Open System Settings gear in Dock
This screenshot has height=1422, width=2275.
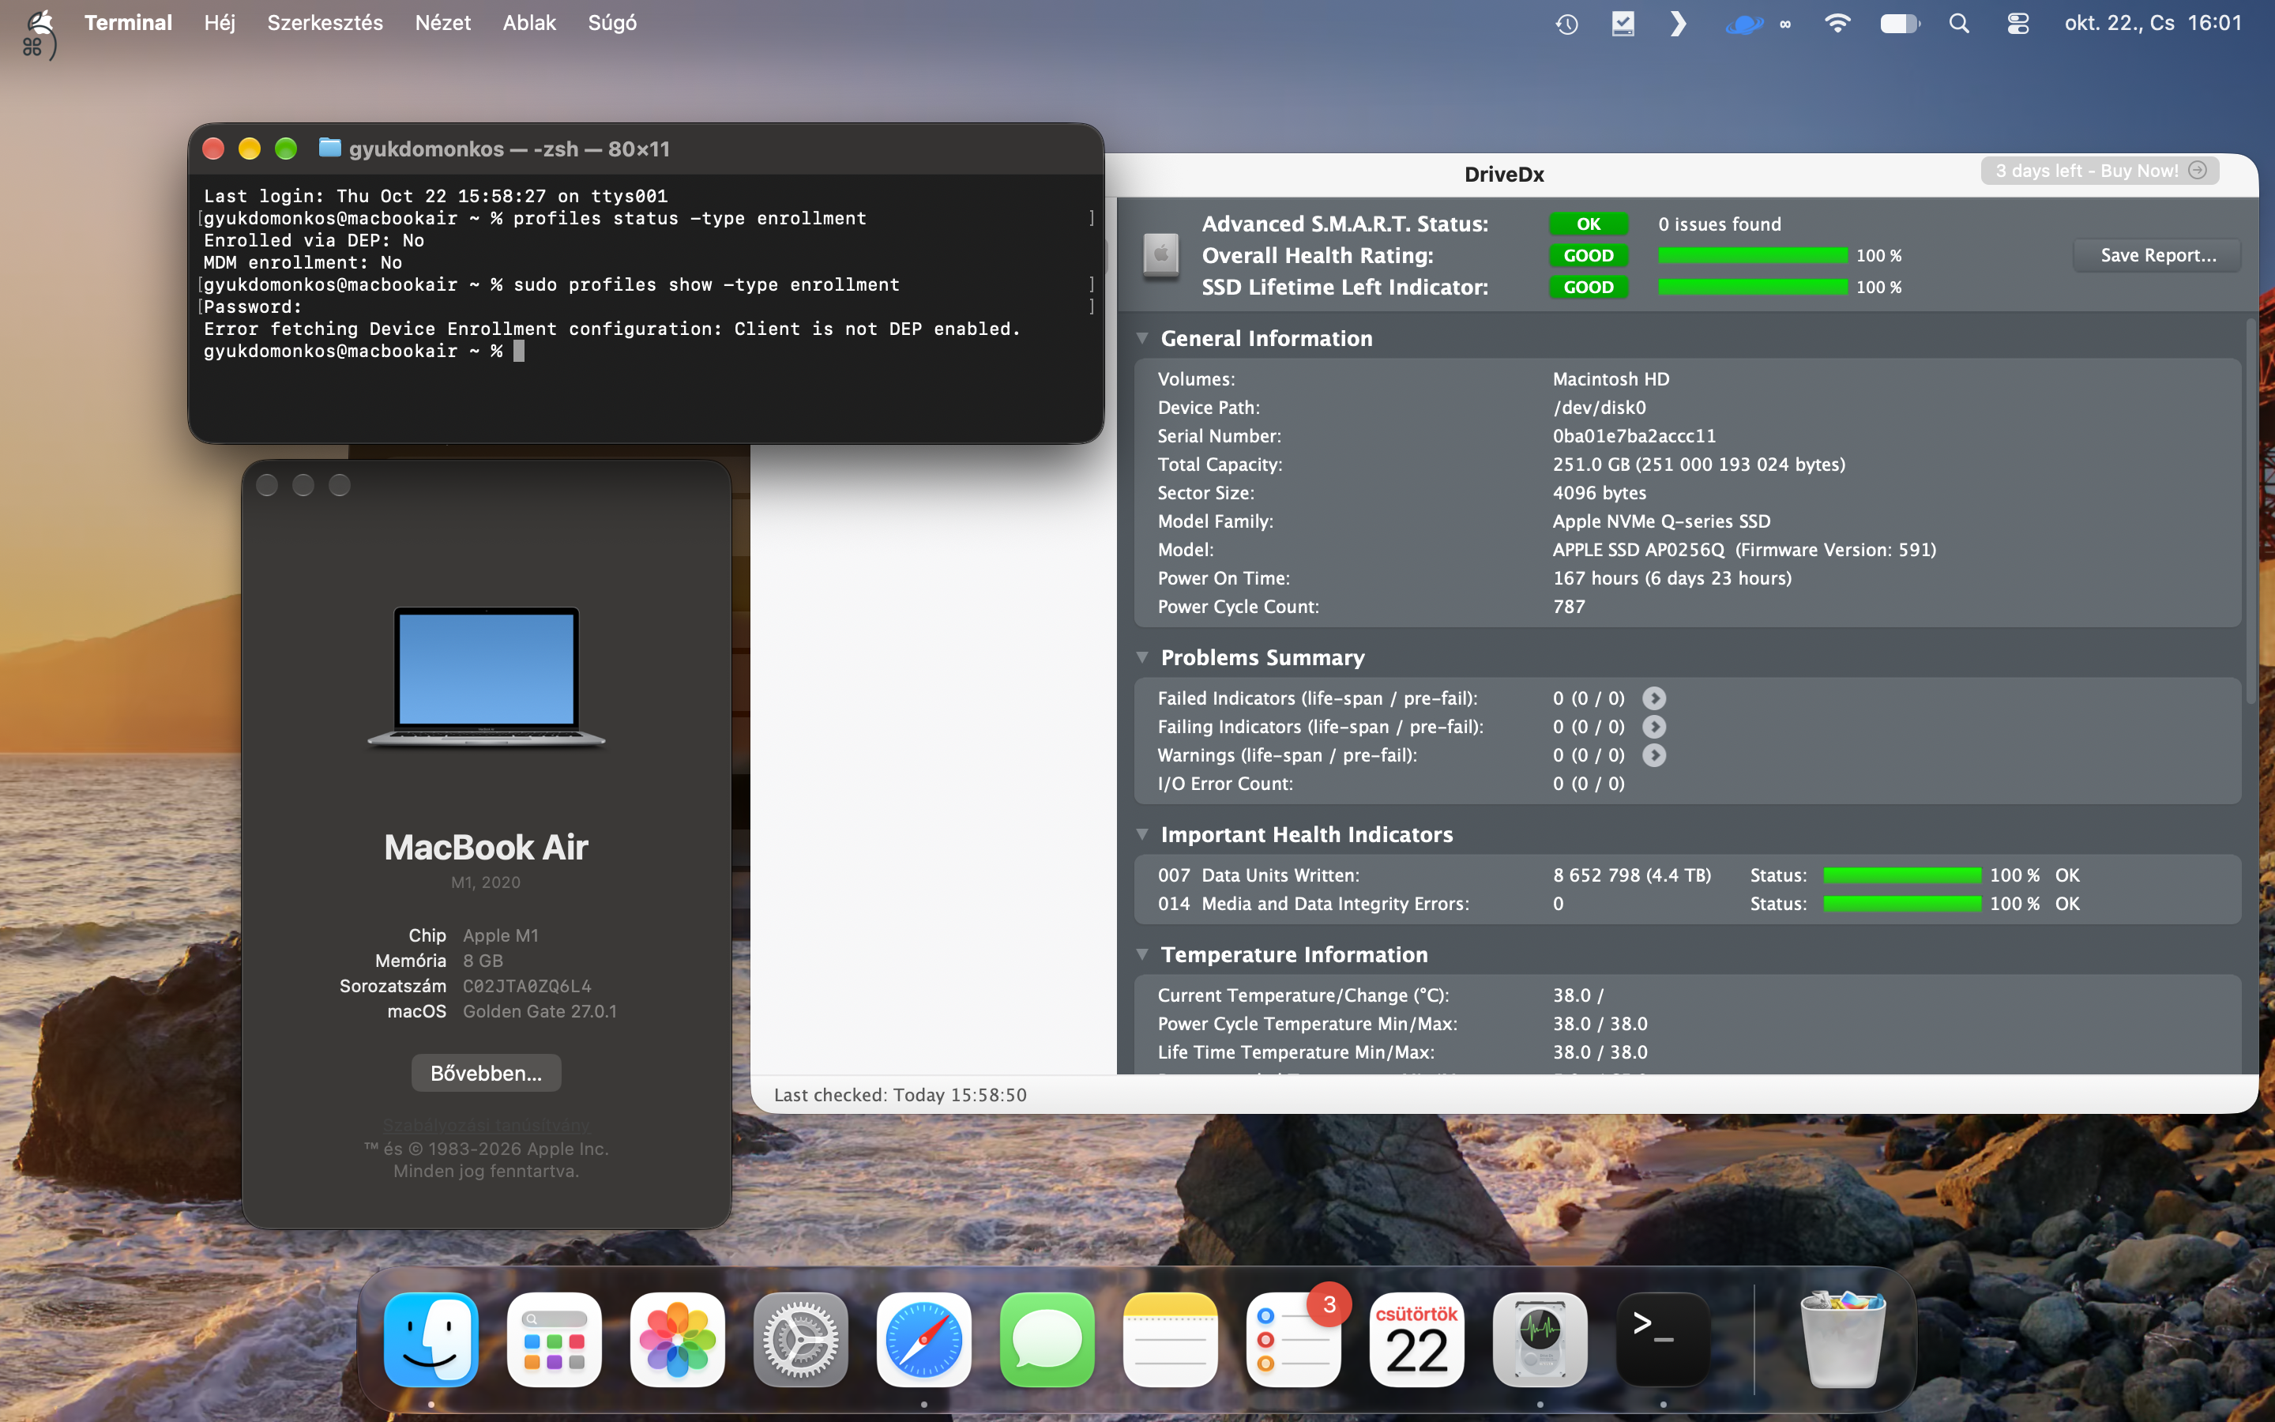(x=801, y=1339)
